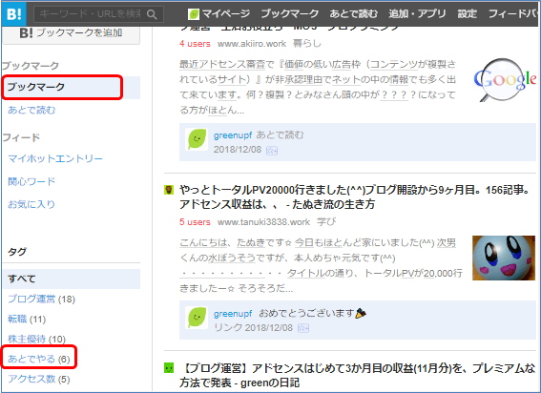Click greenupf avatar on おめでとうございます comment

(197, 317)
